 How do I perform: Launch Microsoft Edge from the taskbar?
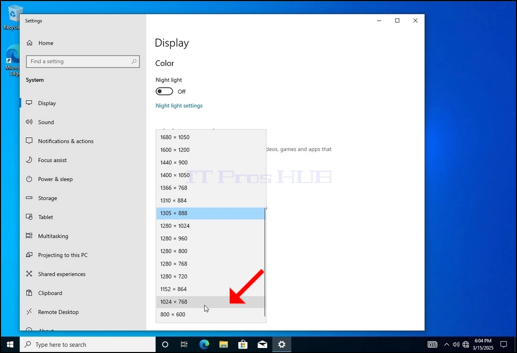coord(204,344)
